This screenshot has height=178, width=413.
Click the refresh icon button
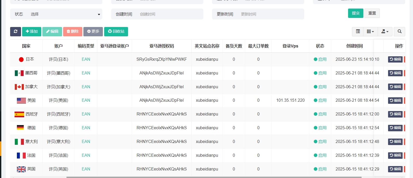click(x=16, y=31)
